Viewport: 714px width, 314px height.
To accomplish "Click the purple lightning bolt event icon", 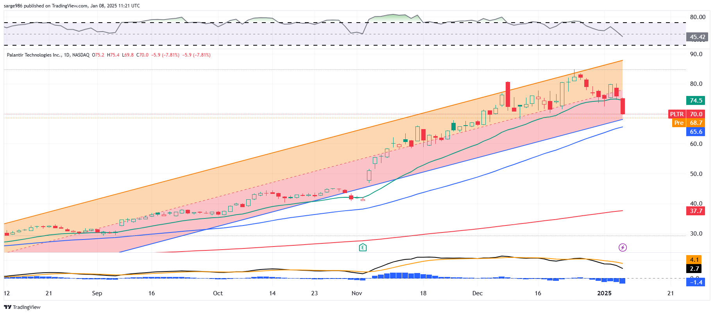I will (x=623, y=247).
